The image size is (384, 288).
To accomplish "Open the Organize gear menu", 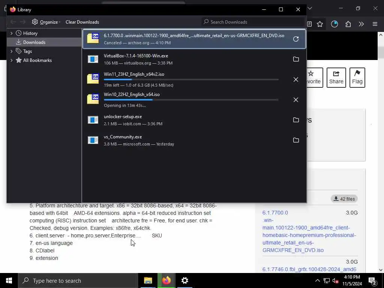I will point(46,22).
